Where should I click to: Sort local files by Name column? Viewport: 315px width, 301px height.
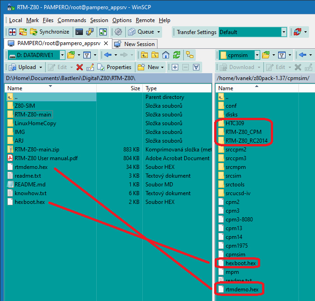[50, 88]
